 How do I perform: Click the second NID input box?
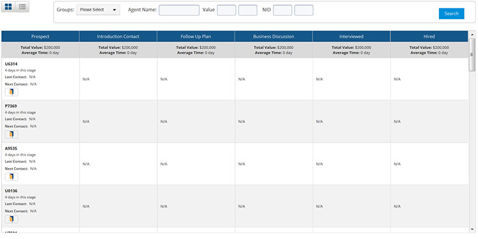[304, 10]
